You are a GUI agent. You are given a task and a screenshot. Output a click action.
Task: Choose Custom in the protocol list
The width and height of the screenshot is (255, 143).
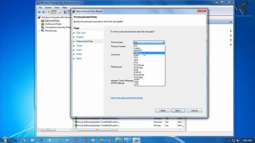[149, 48]
